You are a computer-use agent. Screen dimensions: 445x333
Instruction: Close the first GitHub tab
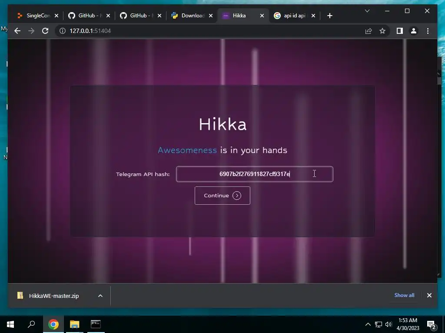pyautogui.click(x=108, y=16)
